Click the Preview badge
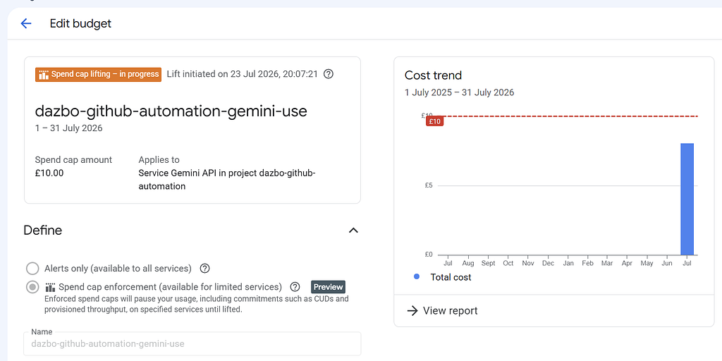Image resolution: width=722 pixels, height=361 pixels. click(329, 287)
